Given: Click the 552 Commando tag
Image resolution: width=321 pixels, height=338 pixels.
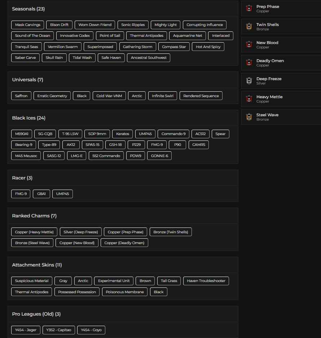Looking at the screenshot, I should pyautogui.click(x=106, y=156).
